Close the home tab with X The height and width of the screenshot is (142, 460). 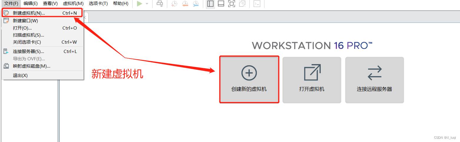click(x=85, y=18)
